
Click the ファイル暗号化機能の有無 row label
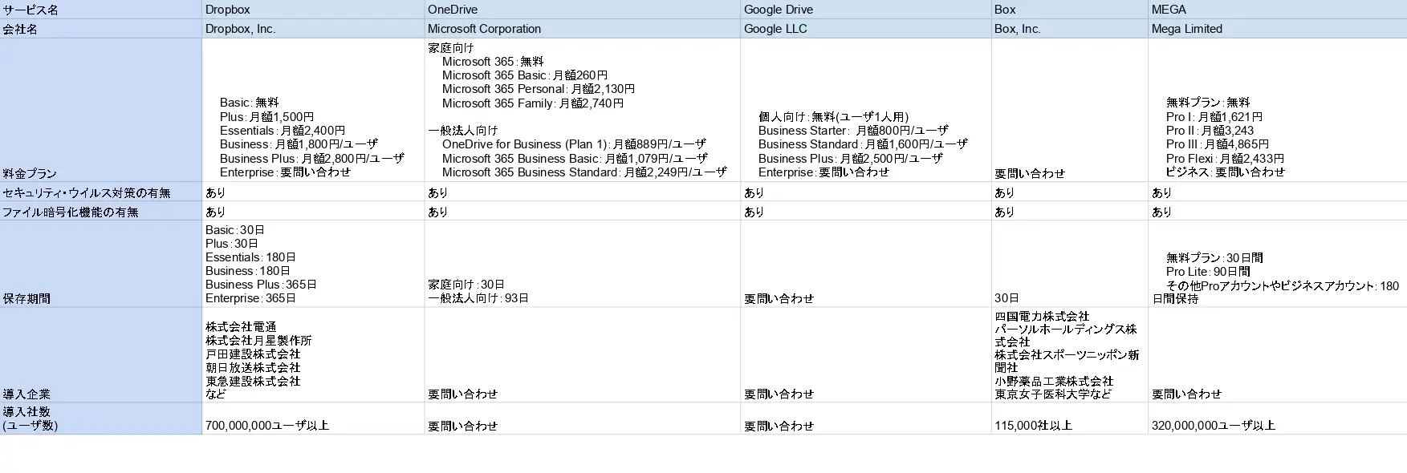(x=100, y=212)
